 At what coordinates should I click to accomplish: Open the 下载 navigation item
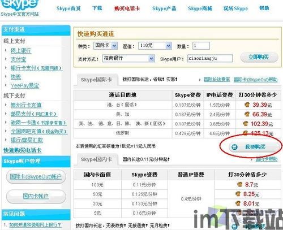(97, 8)
